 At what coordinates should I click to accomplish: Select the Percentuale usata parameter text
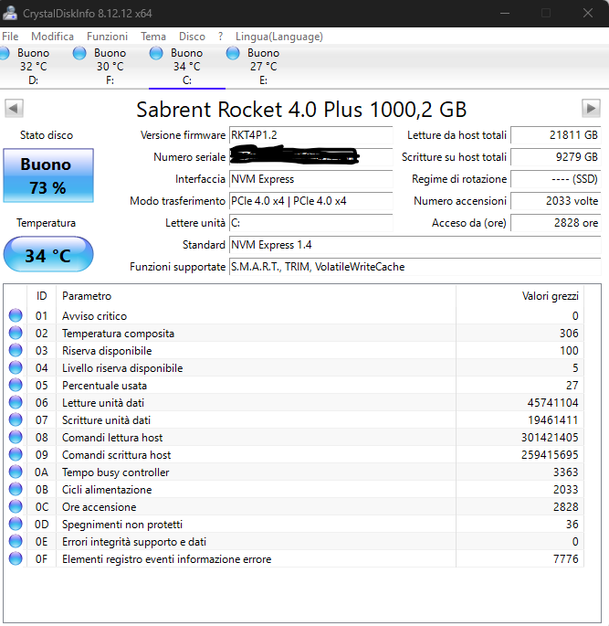(104, 386)
